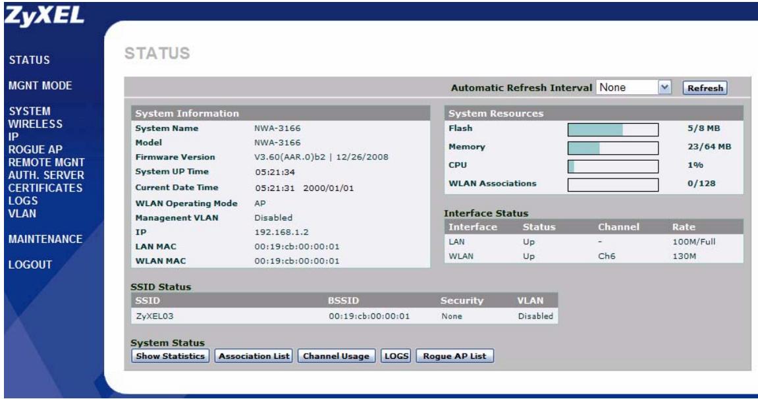Screen dimensions: 758x399
Task: Click the Management VLAN 'Disabled' value
Action: click(273, 218)
